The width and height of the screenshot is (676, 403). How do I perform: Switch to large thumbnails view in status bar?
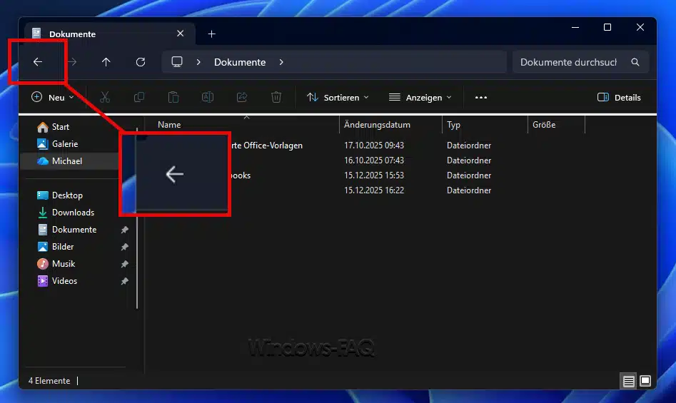(645, 382)
